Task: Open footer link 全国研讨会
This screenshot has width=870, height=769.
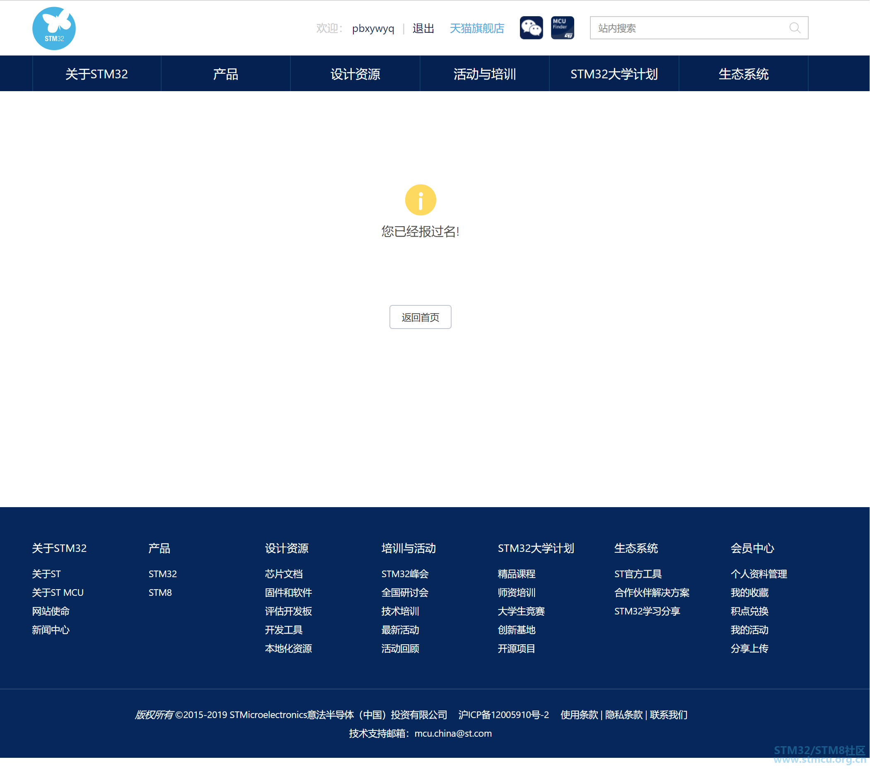Action: coord(405,592)
